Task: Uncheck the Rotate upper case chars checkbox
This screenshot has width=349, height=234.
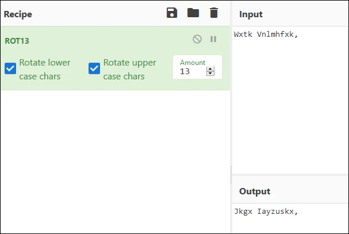Action: (x=94, y=68)
